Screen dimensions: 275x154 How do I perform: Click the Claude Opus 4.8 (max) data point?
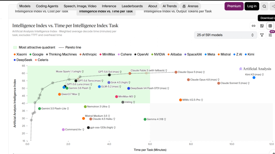point(188,80)
